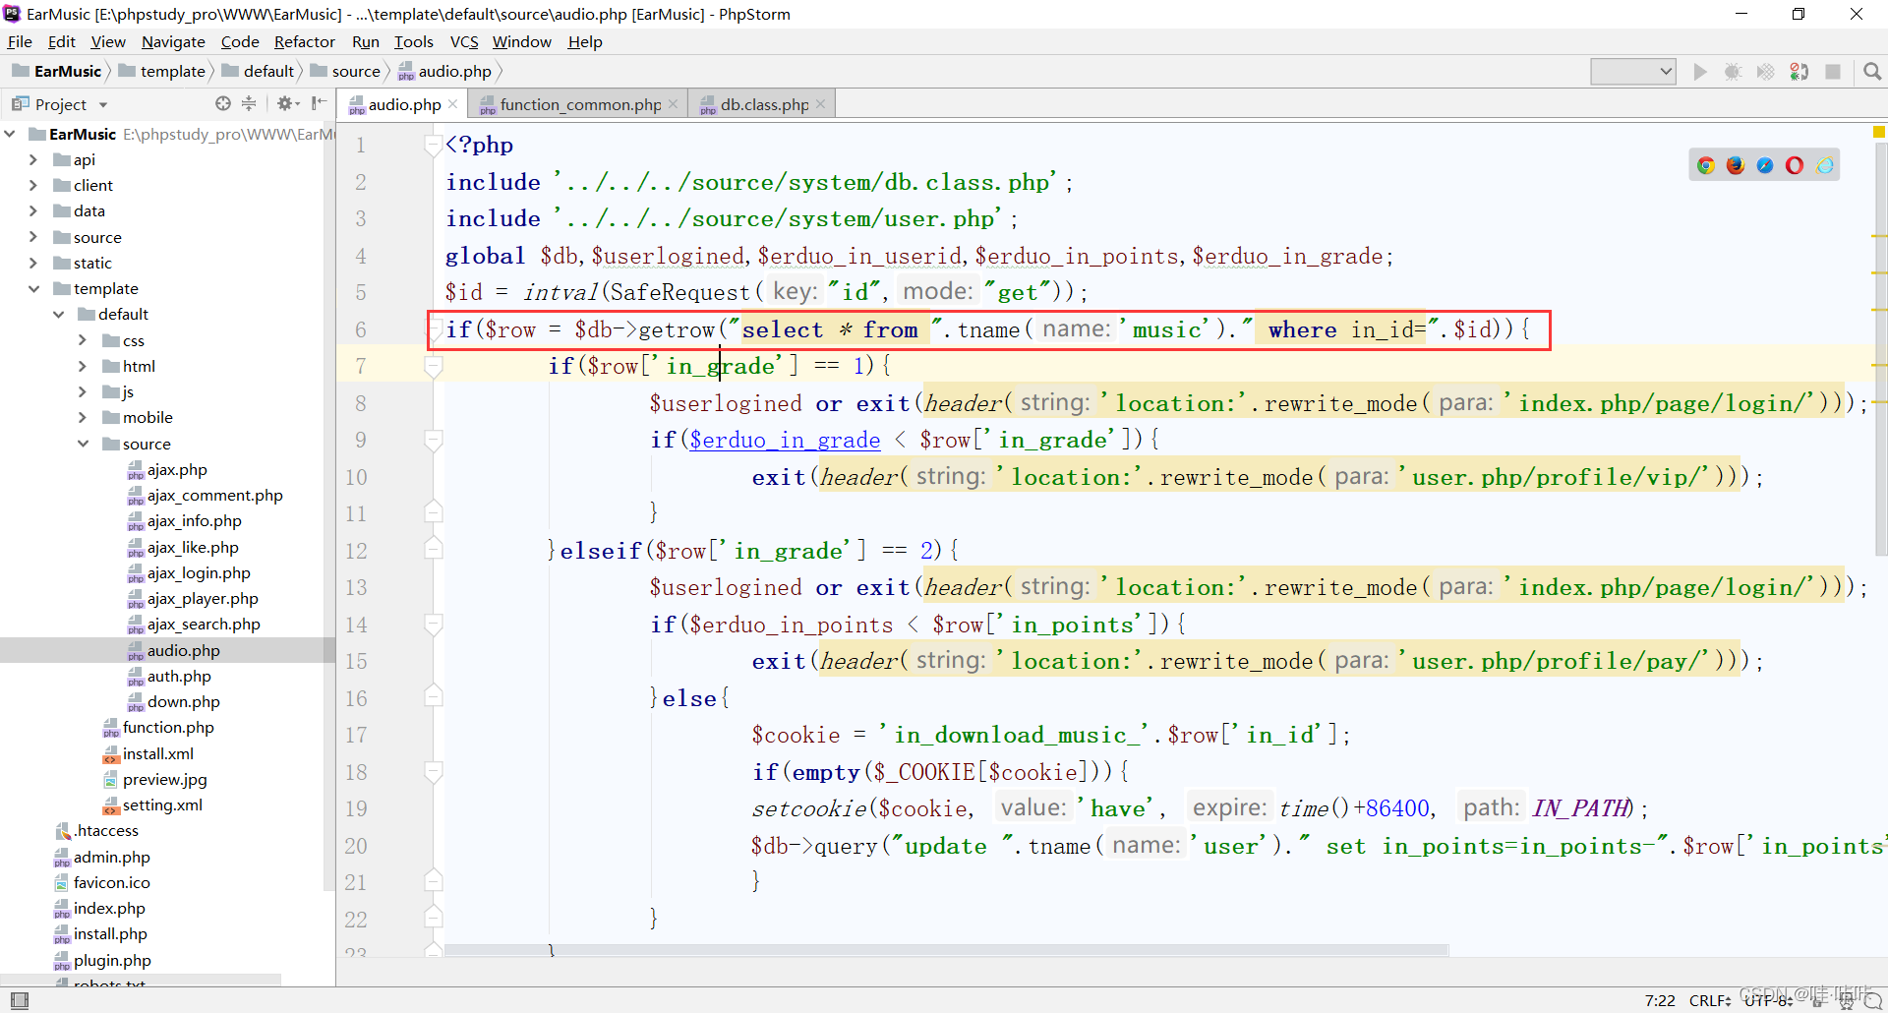
Task: Open preview in Safari browser
Action: tap(1765, 165)
